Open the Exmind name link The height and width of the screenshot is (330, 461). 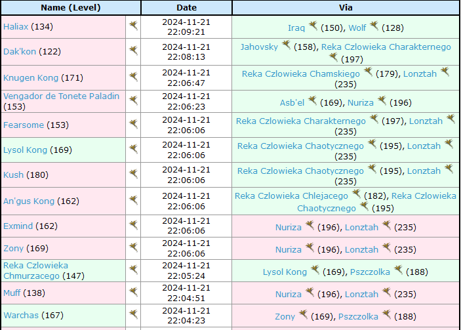[x=18, y=226]
